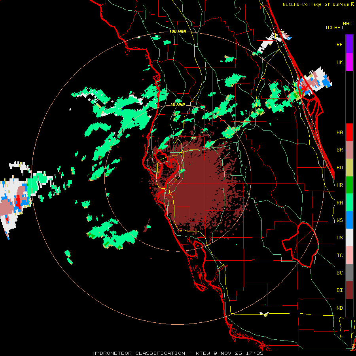356x356 pixels.
Task: Click the HR legend label
Action: tap(339, 185)
